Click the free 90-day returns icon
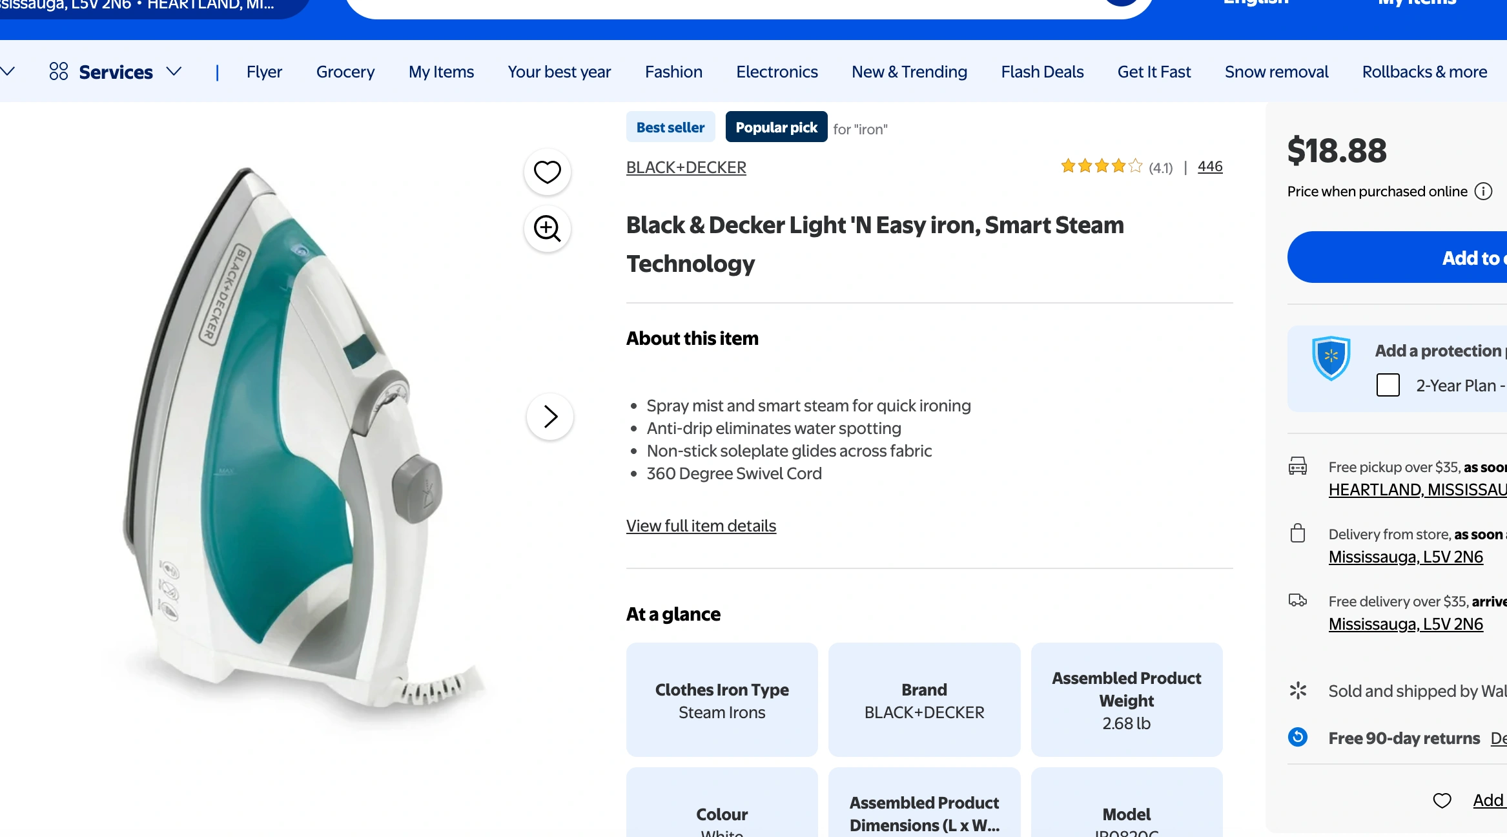Screen dimensions: 1507x837 [x=1298, y=737]
